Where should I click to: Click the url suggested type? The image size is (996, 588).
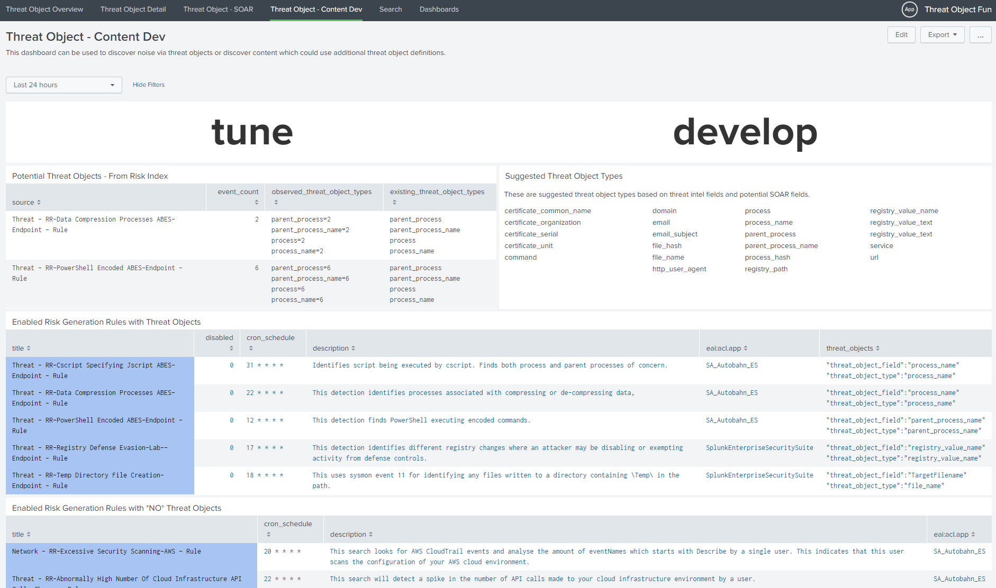point(874,258)
